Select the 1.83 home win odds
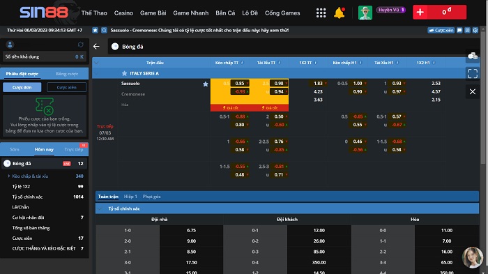Image resolution: width=488 pixels, height=274 pixels. [318, 84]
